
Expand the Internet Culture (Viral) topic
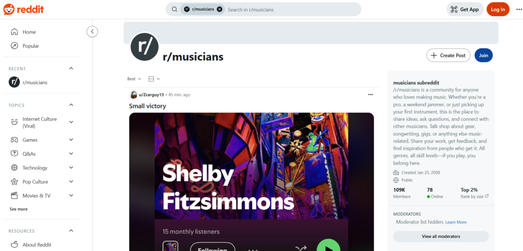(71, 122)
